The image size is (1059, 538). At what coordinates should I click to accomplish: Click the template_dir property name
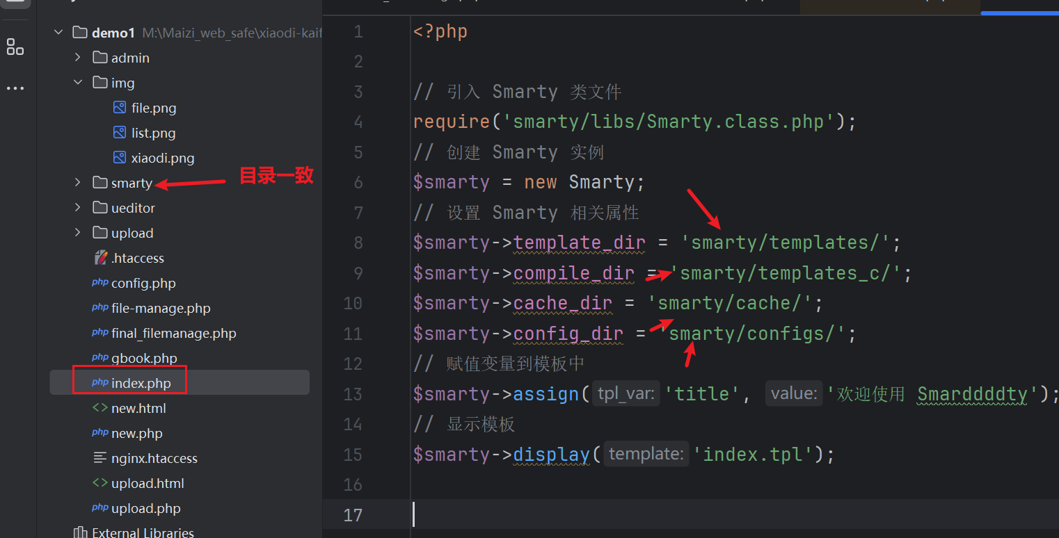tap(580, 243)
